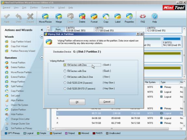Image resolution: width=187 pixels, height=140 pixels.
Task: Collapse the Wizards section
Action: 42,37
